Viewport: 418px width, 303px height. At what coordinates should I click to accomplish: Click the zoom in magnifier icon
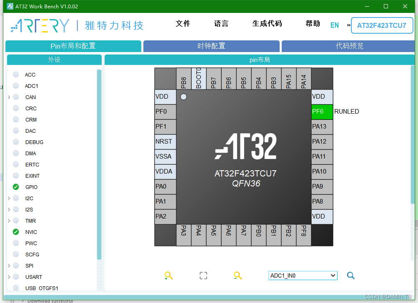click(168, 276)
